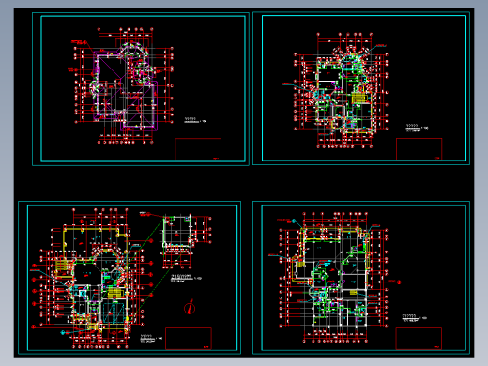Screen dimensions: 488x366
Task: Click the red title block in the top-right sheet
Action: (419, 149)
